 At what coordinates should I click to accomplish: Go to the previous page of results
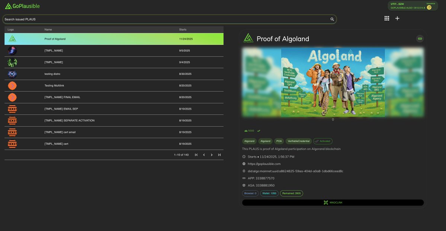204,155
